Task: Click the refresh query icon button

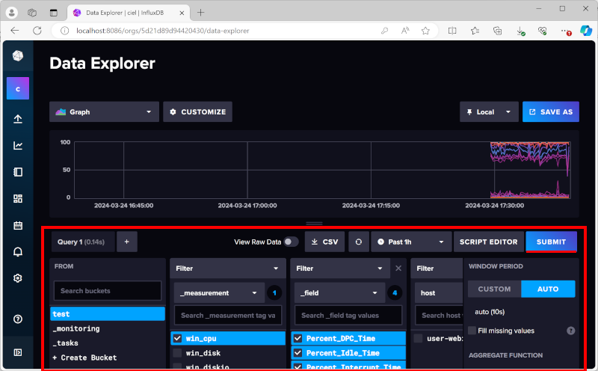Action: 359,242
